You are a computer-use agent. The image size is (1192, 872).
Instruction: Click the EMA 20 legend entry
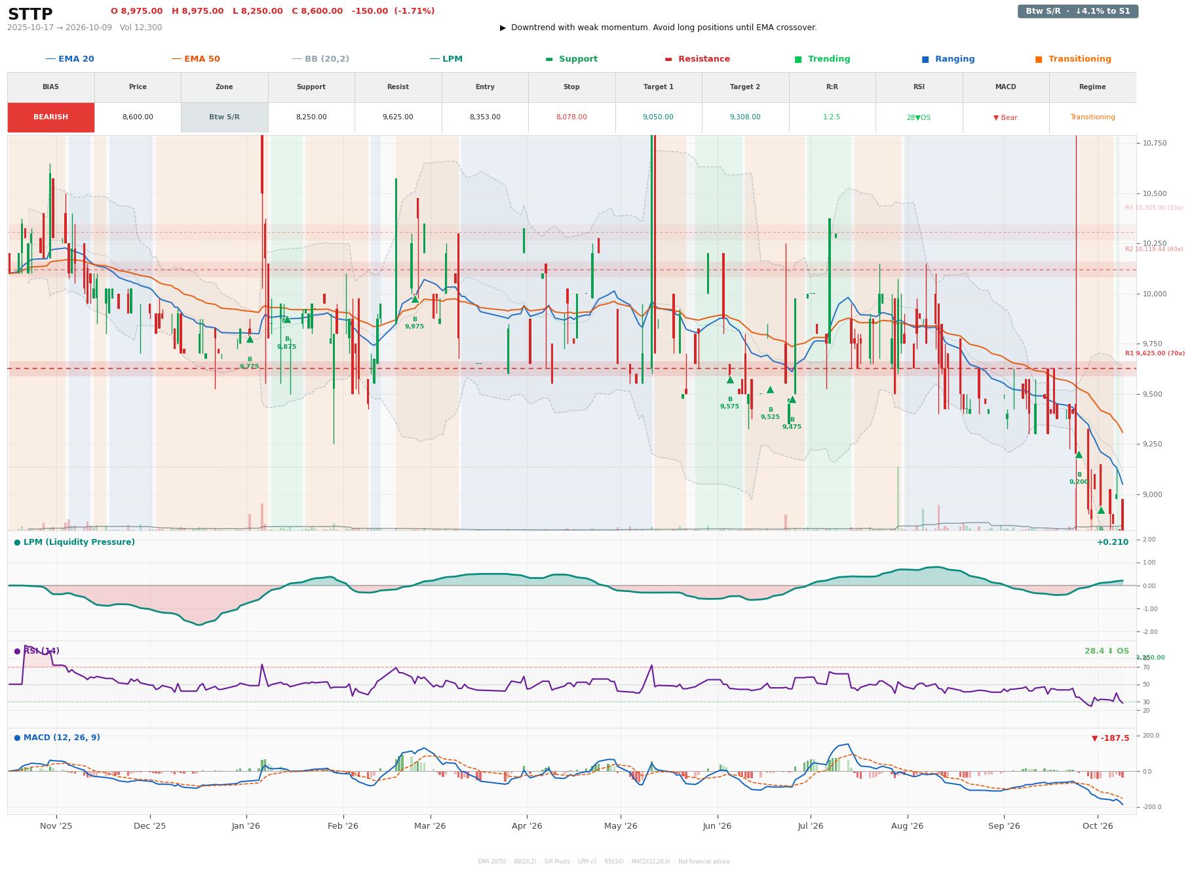[x=69, y=59]
